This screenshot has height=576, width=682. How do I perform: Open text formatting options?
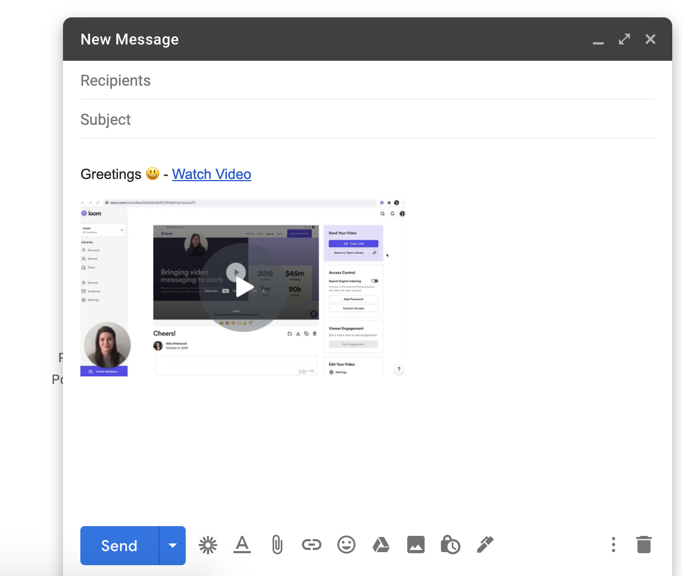pyautogui.click(x=242, y=545)
